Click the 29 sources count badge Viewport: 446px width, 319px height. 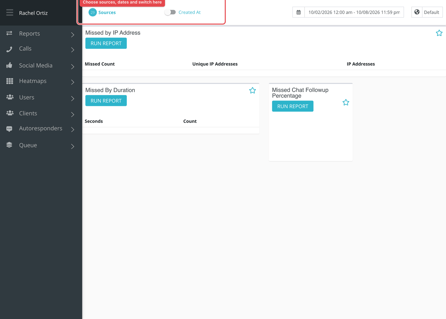[x=93, y=12]
